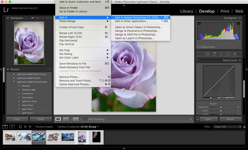Click the Copy... button
The width and height of the screenshot is (248, 150).
17,119
